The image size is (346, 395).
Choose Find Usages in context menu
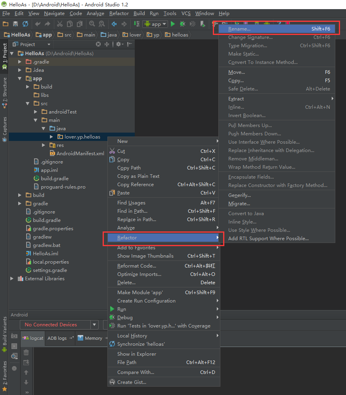coord(164,203)
